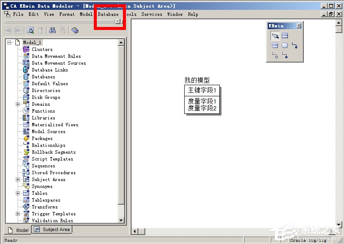Click the grayed-out page icon in toolbar
This screenshot has height=244, width=344.
(x=40, y=30)
